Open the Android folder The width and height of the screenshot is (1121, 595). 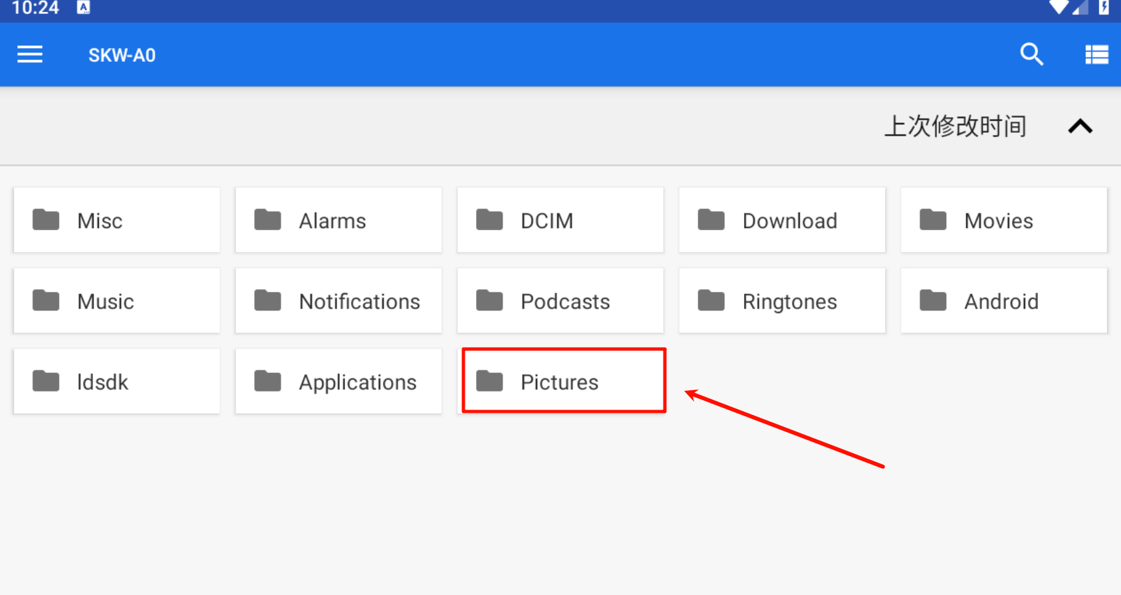(1003, 301)
